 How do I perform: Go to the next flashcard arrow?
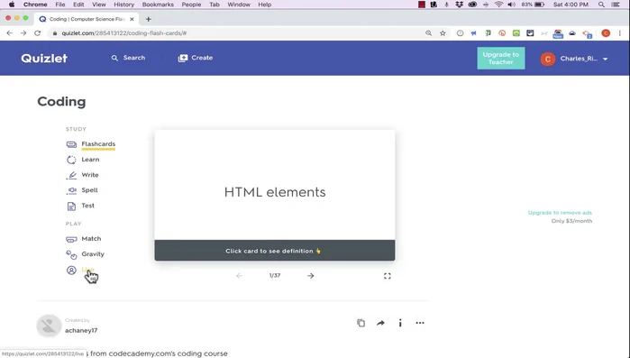click(311, 276)
